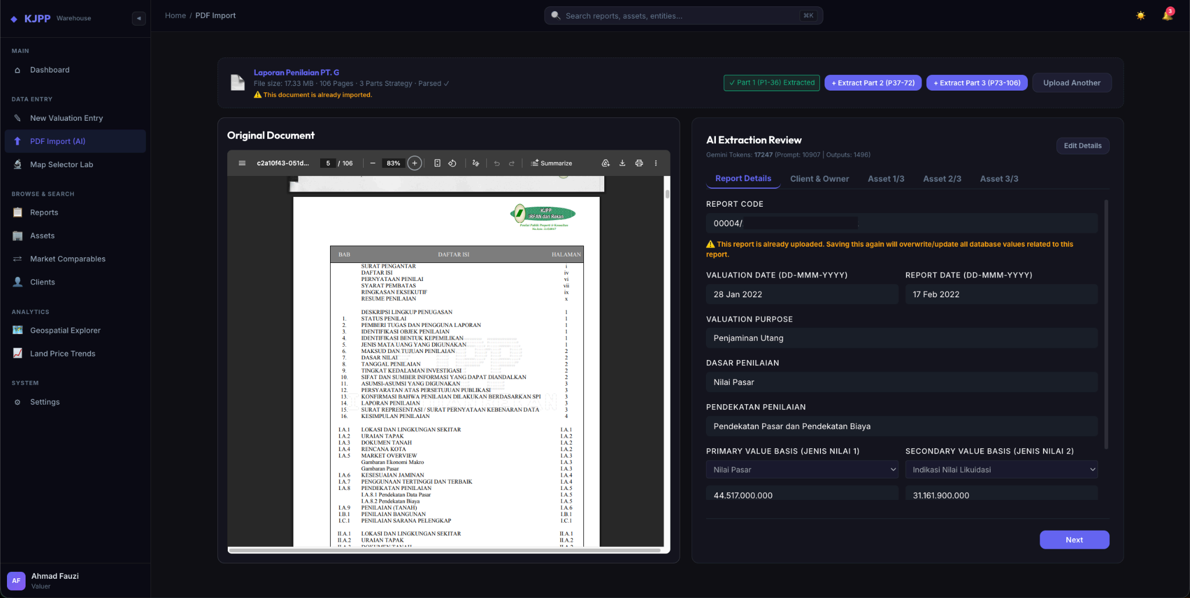The image size is (1190, 598).
Task: Click Valuation Purpose field Penjaminan Utang
Action: (902, 338)
